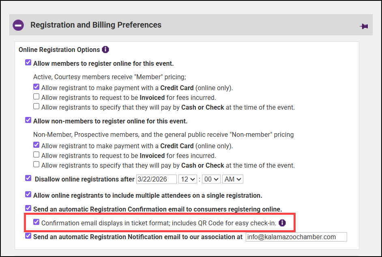Collapse Registration and Billing Preferences with minus icon
Screen dimensions: 382x257
click(x=18, y=25)
